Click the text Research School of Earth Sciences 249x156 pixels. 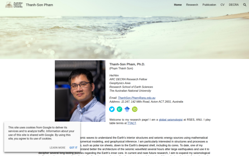coord(131,87)
